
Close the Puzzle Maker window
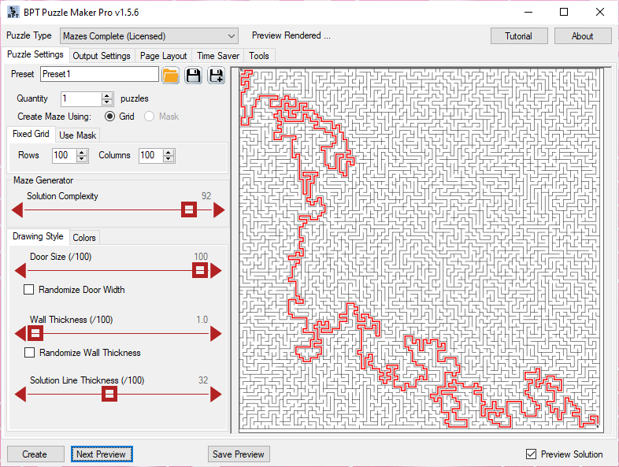click(x=599, y=13)
